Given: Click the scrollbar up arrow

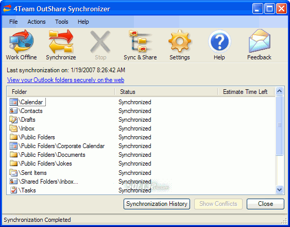Looking at the screenshot, I should 280,91.
